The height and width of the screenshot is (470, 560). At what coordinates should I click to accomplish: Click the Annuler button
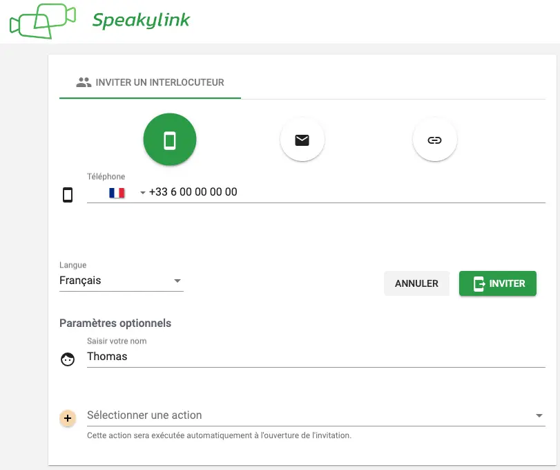tap(416, 283)
